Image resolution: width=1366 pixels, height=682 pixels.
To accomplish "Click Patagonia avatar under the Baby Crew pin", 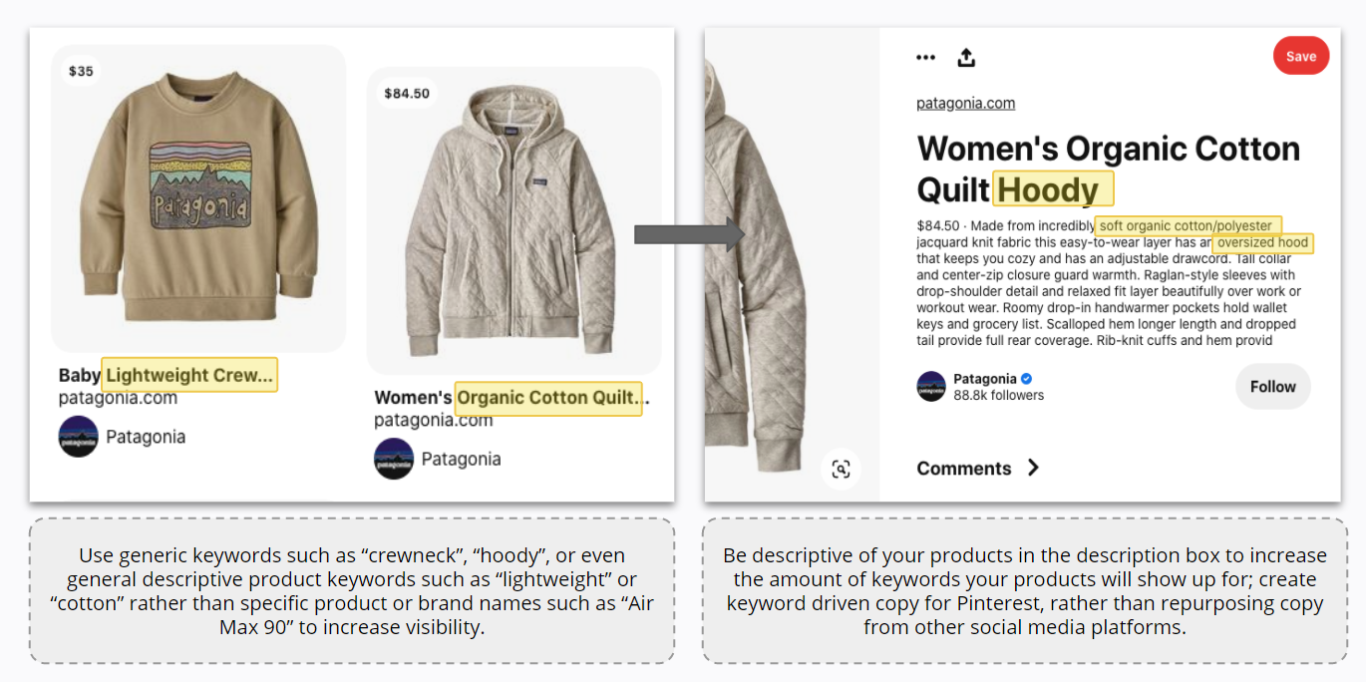I will 78,437.
